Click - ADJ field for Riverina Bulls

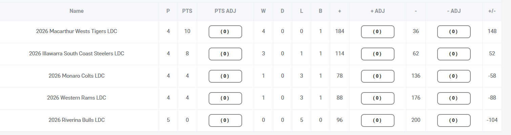[x=454, y=120]
